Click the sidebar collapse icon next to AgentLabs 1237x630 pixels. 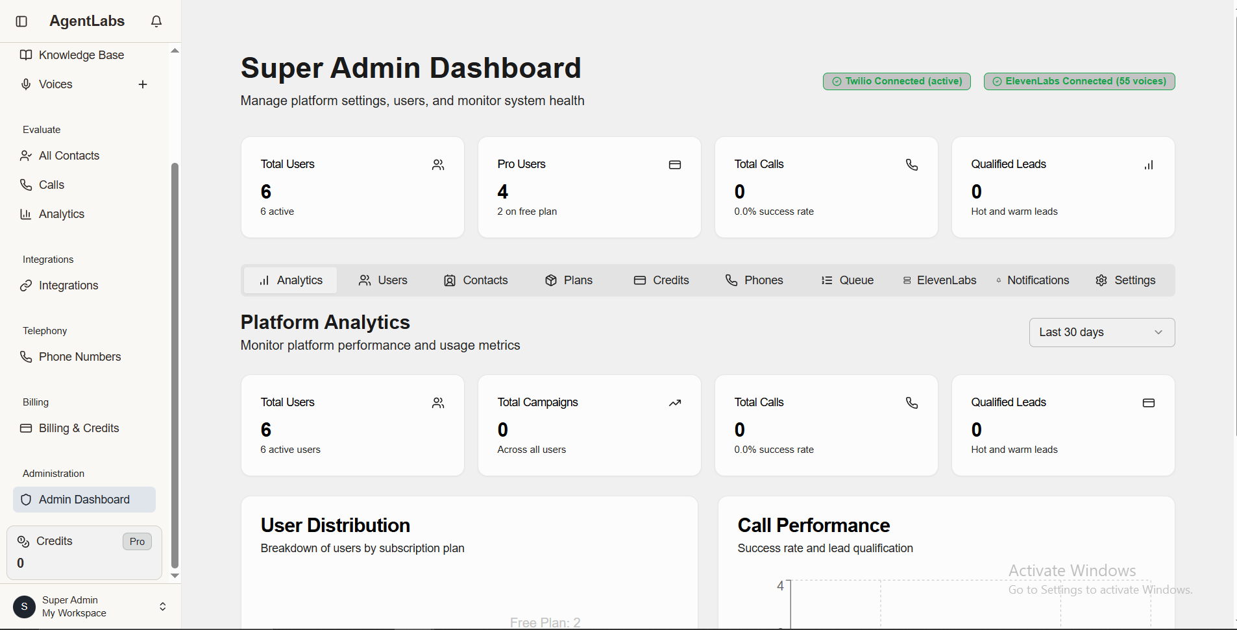pyautogui.click(x=21, y=21)
